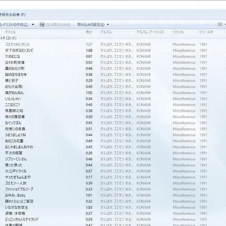Select the track ゴエモンおとがしら
The height and width of the screenshot is (226, 226).
pos(17,44)
